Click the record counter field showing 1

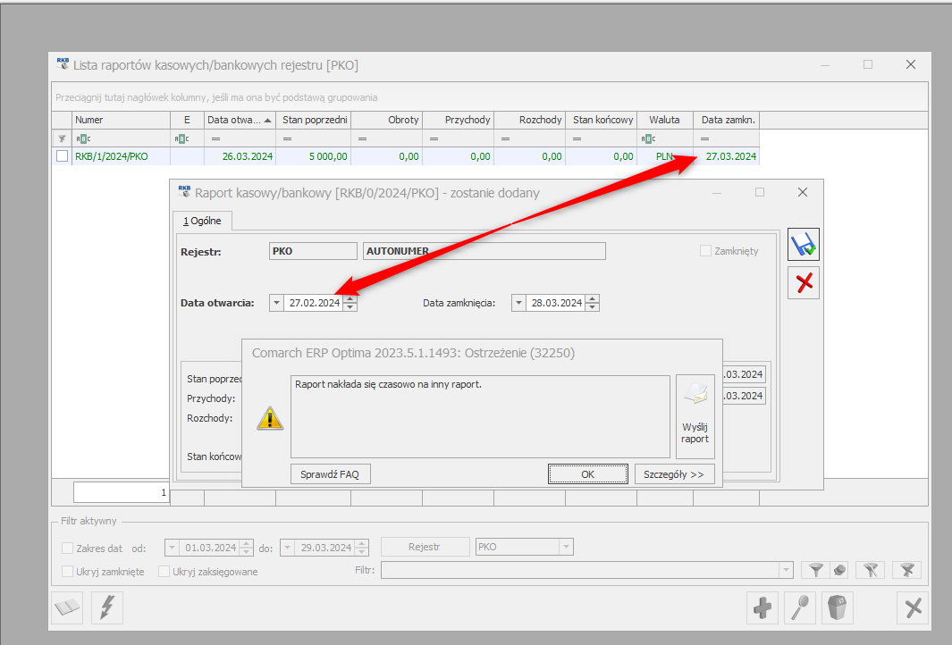[x=121, y=492]
